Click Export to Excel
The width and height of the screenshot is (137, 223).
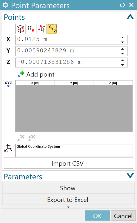[69, 200]
